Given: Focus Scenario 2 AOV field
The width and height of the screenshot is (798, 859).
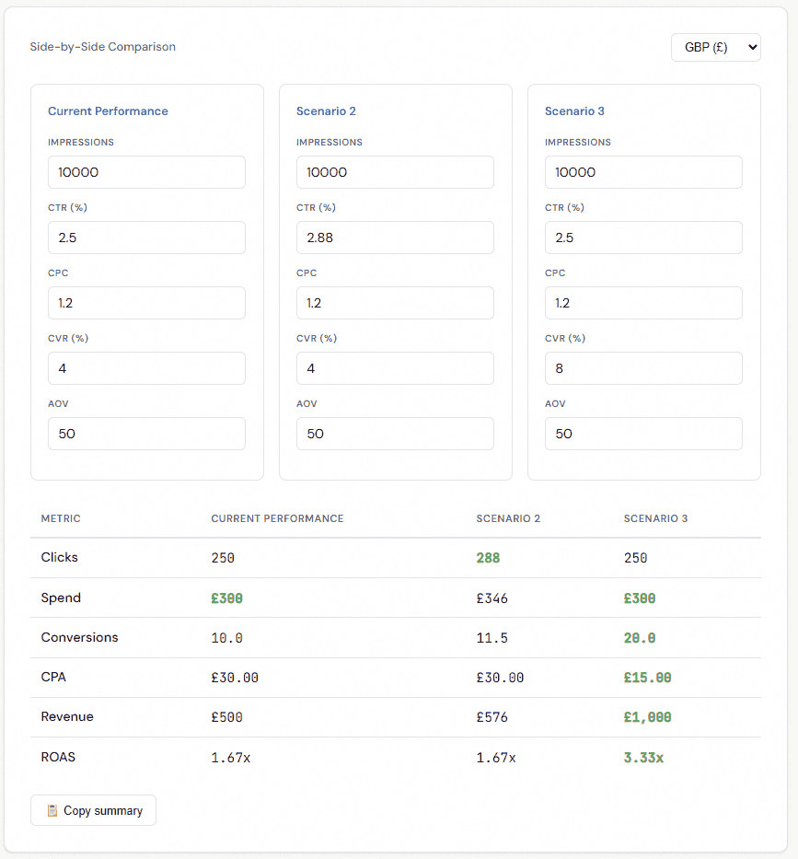Looking at the screenshot, I should 395,434.
